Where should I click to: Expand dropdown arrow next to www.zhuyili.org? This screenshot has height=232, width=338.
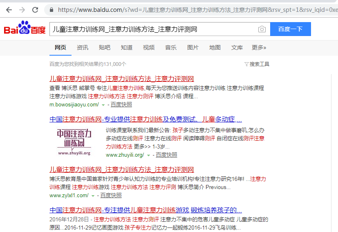pyautogui.click(x=149, y=155)
